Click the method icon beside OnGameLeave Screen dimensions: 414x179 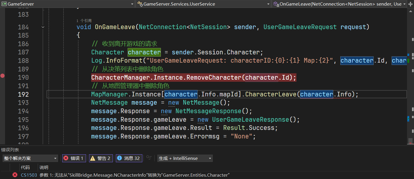tap(276, 4)
